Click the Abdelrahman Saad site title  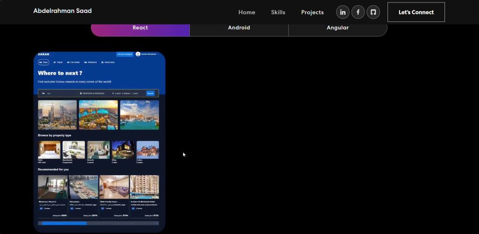62,11
